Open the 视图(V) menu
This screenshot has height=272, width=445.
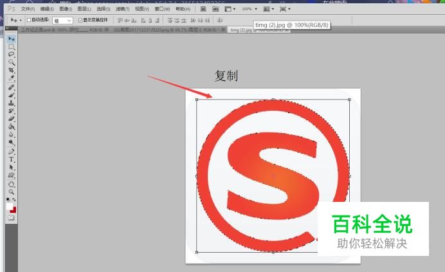pos(141,9)
